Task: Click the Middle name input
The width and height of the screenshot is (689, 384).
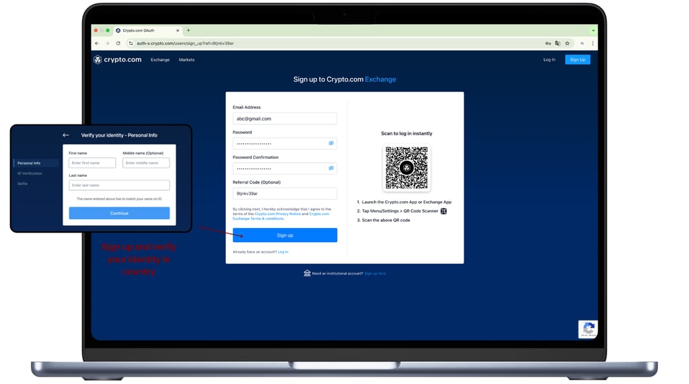Action: [146, 163]
